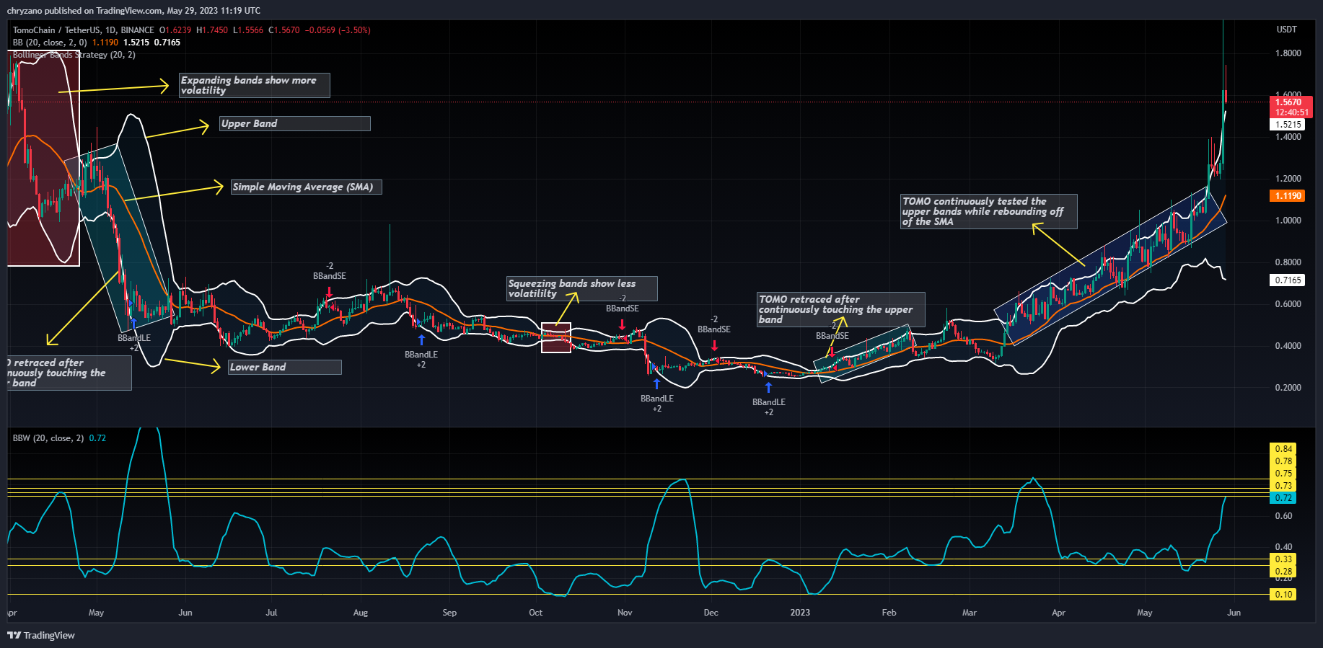Click the Aug label on the time axis
This screenshot has width=1323, height=648.
click(x=361, y=613)
